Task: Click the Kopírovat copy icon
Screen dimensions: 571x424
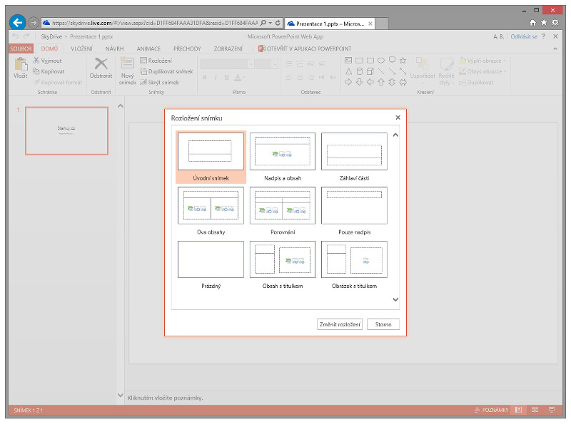Action: click(36, 71)
